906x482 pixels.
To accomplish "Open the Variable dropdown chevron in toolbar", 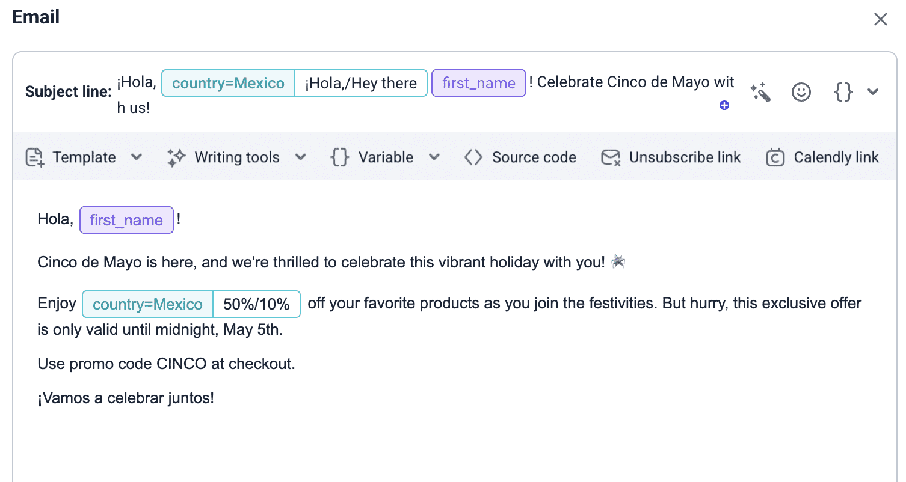I will click(x=434, y=157).
